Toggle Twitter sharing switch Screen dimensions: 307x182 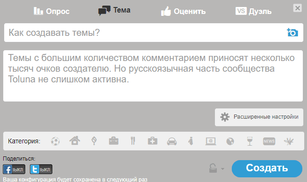point(41,169)
